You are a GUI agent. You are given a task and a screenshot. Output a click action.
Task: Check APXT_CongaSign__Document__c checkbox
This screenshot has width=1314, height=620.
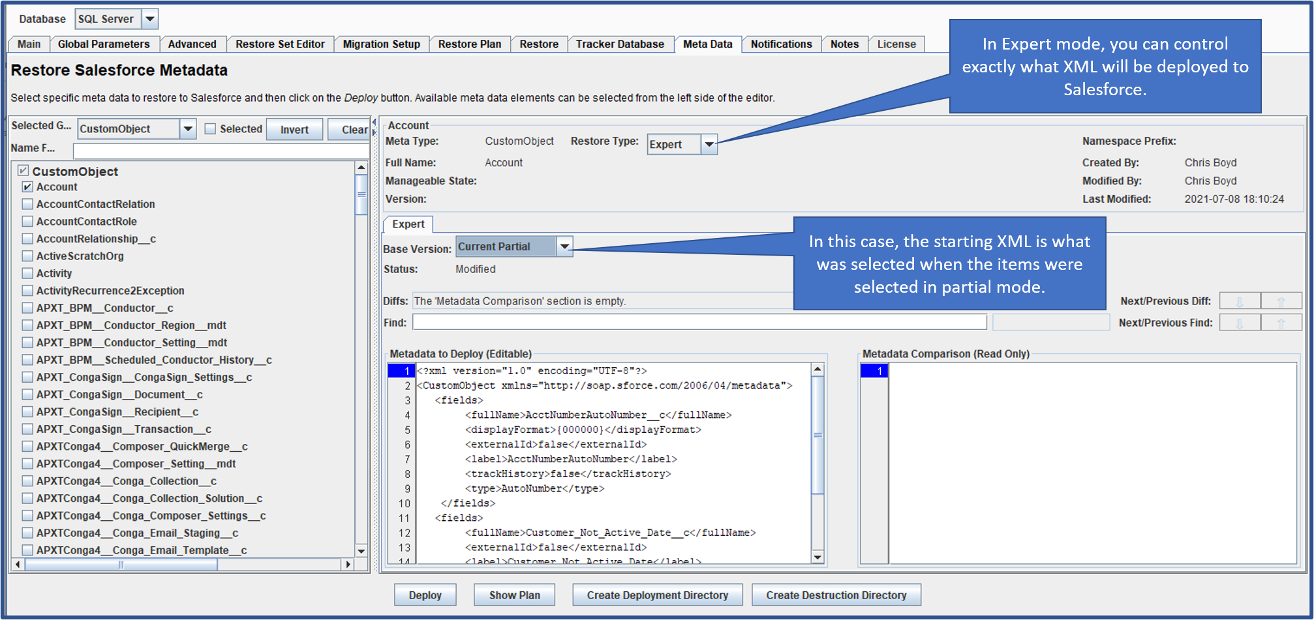click(x=27, y=394)
